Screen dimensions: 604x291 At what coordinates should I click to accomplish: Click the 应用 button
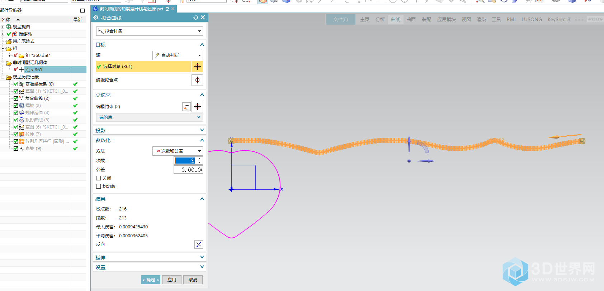tap(172, 280)
